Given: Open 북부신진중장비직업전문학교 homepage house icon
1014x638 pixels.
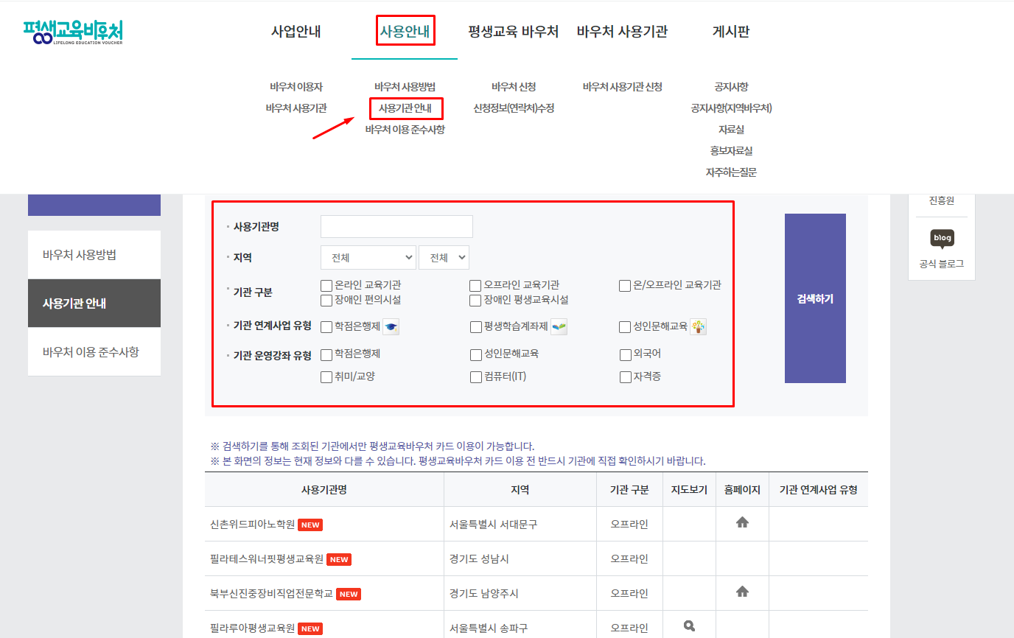Looking at the screenshot, I should [742, 592].
